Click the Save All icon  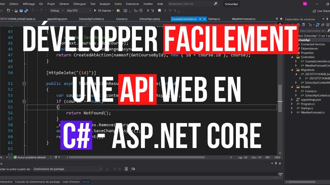26,11
